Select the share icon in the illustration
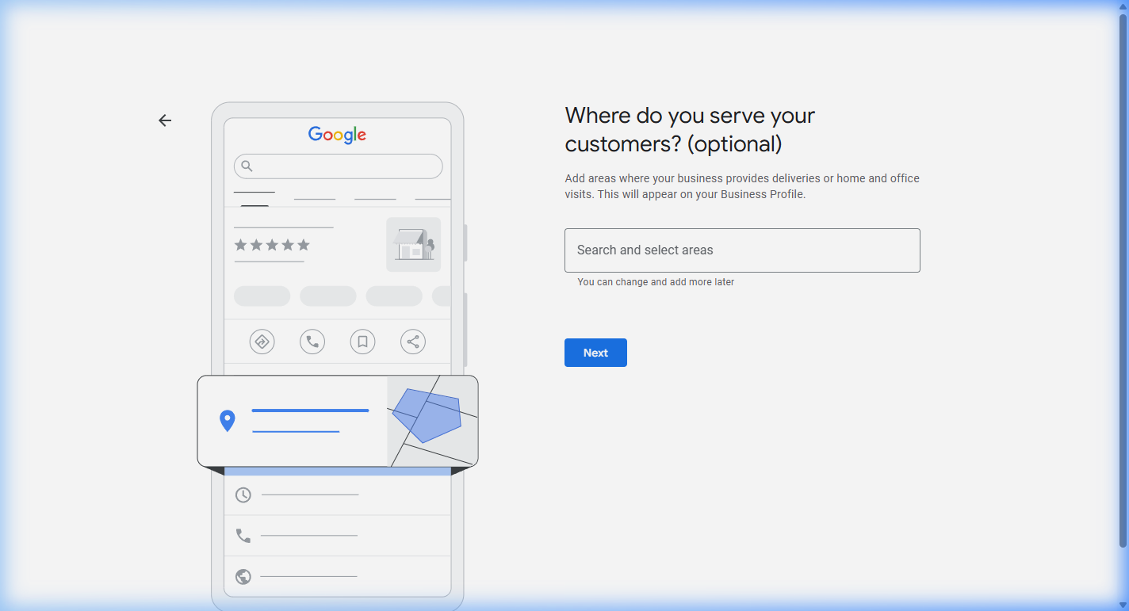 [412, 341]
